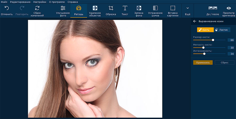Click the Просмотр оригинала eye icon

229,8
